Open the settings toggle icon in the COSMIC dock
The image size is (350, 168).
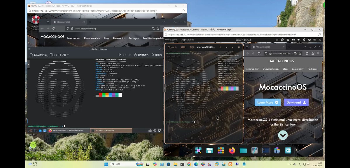288,150
